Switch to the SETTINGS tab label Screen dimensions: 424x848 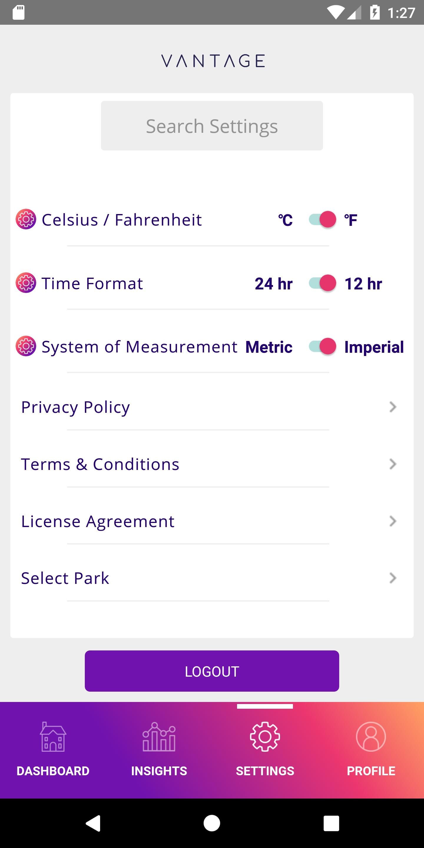pyautogui.click(x=265, y=771)
